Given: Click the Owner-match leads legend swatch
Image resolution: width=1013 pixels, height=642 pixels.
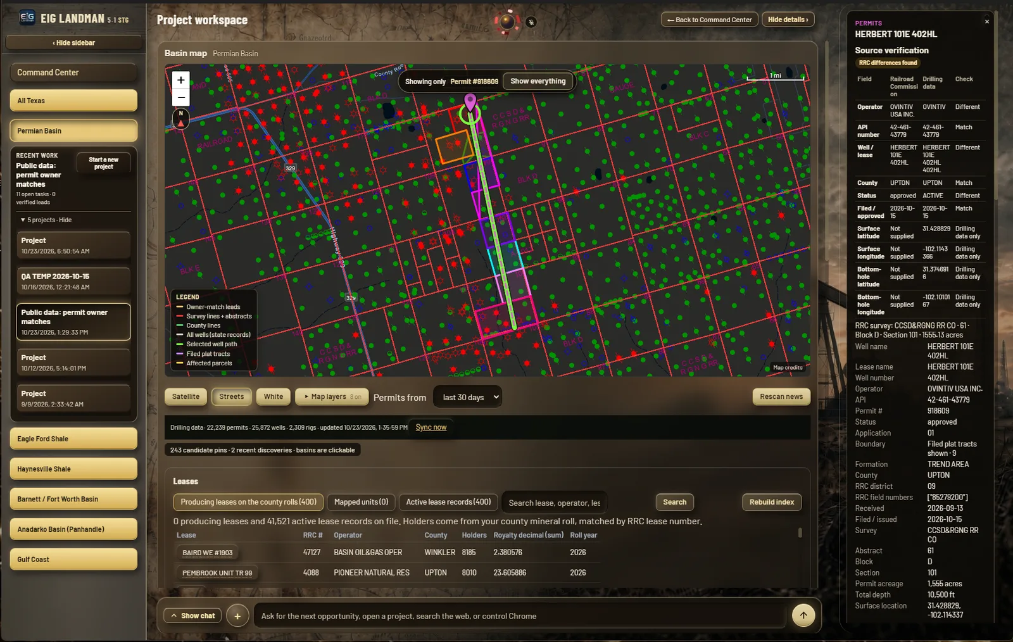Looking at the screenshot, I should pyautogui.click(x=180, y=307).
